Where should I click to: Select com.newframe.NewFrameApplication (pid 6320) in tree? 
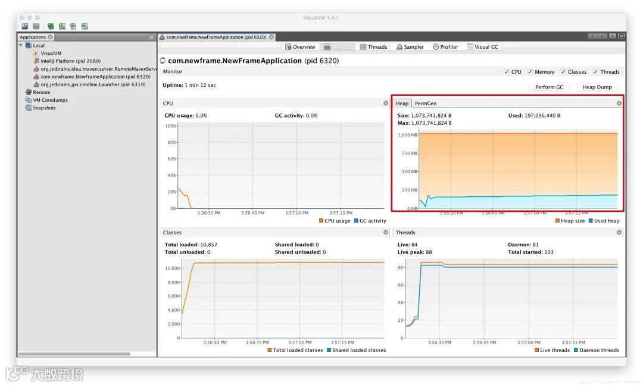click(95, 77)
